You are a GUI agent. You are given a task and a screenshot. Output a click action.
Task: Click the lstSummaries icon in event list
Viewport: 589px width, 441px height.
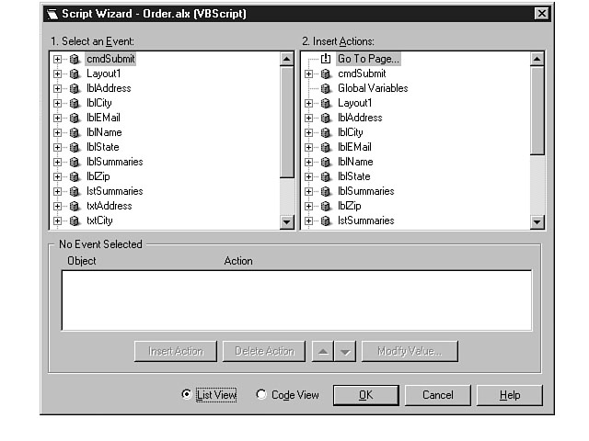(x=75, y=191)
